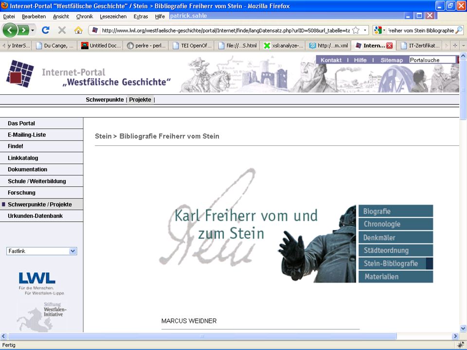Screen dimensions: 467x350
Task: Click the Stiftung Westfalen-Initiative logo
Action: click(42, 316)
